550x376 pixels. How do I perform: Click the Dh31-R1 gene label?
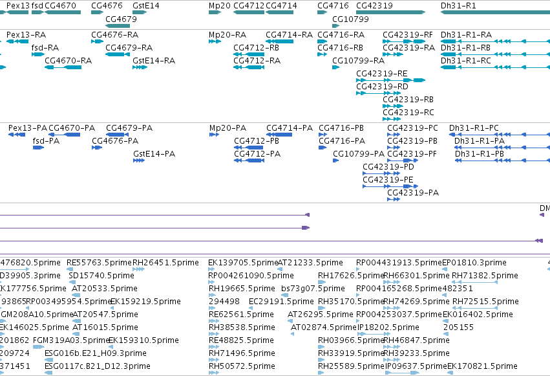point(458,6)
